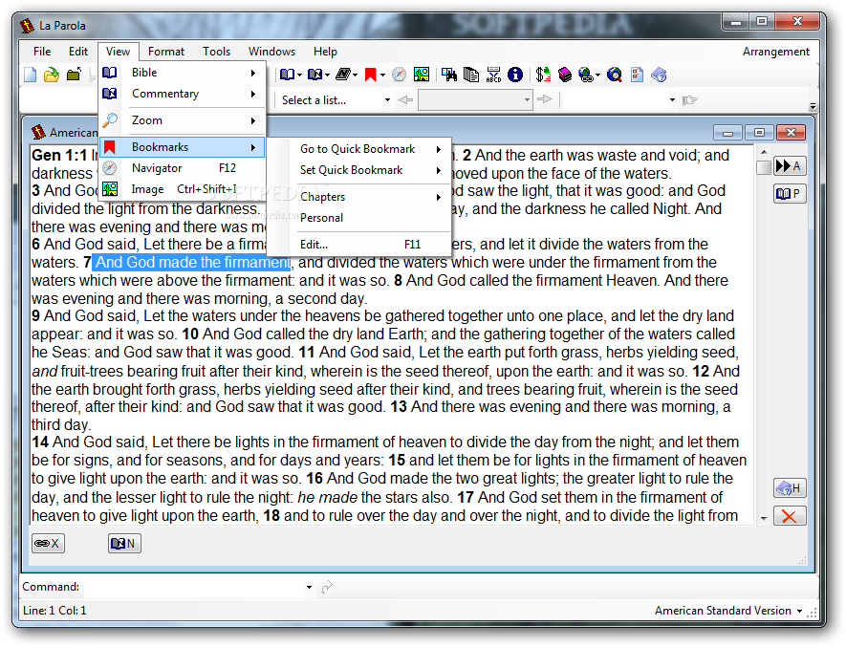
Task: Open the dropdown arrow beside Commentary icon
Action: pyautogui.click(x=327, y=75)
